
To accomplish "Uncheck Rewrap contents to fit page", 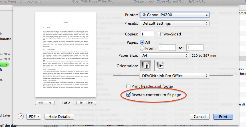I will click(x=128, y=95).
